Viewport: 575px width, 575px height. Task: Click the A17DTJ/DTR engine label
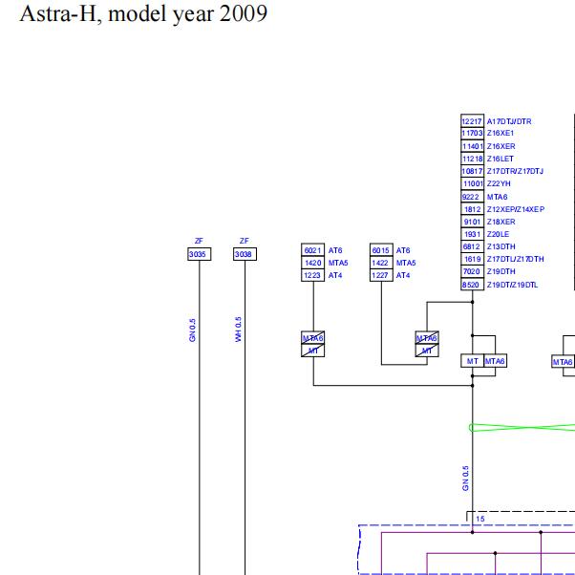[509, 121]
